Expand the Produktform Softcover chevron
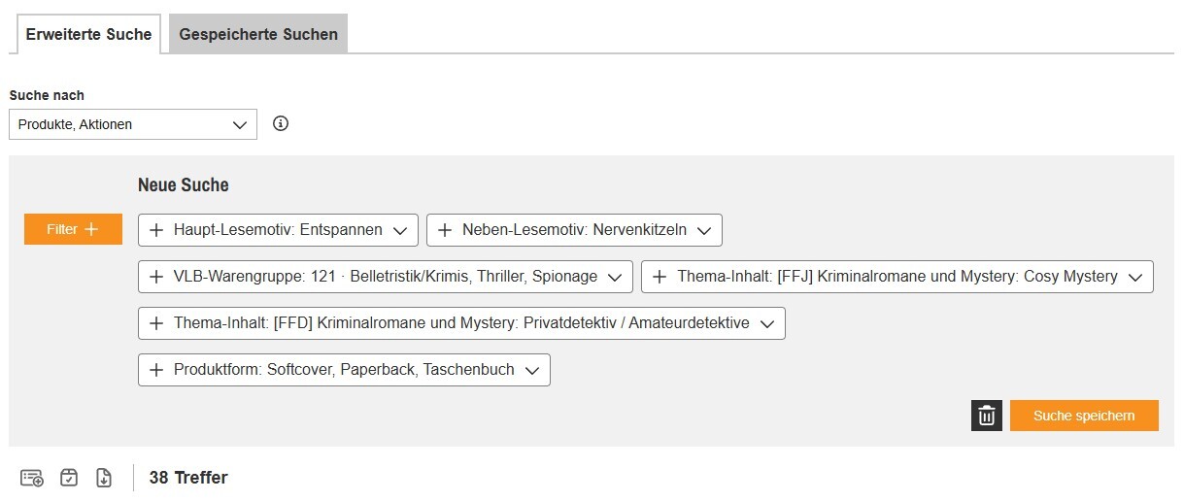1184x501 pixels. (x=531, y=370)
